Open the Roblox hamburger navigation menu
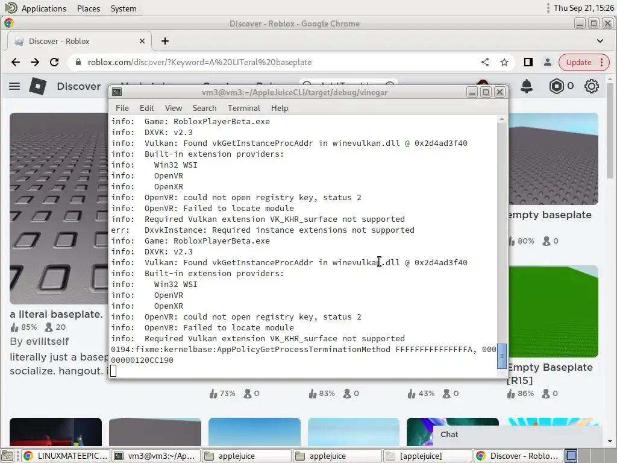The height and width of the screenshot is (463, 617). [14, 86]
